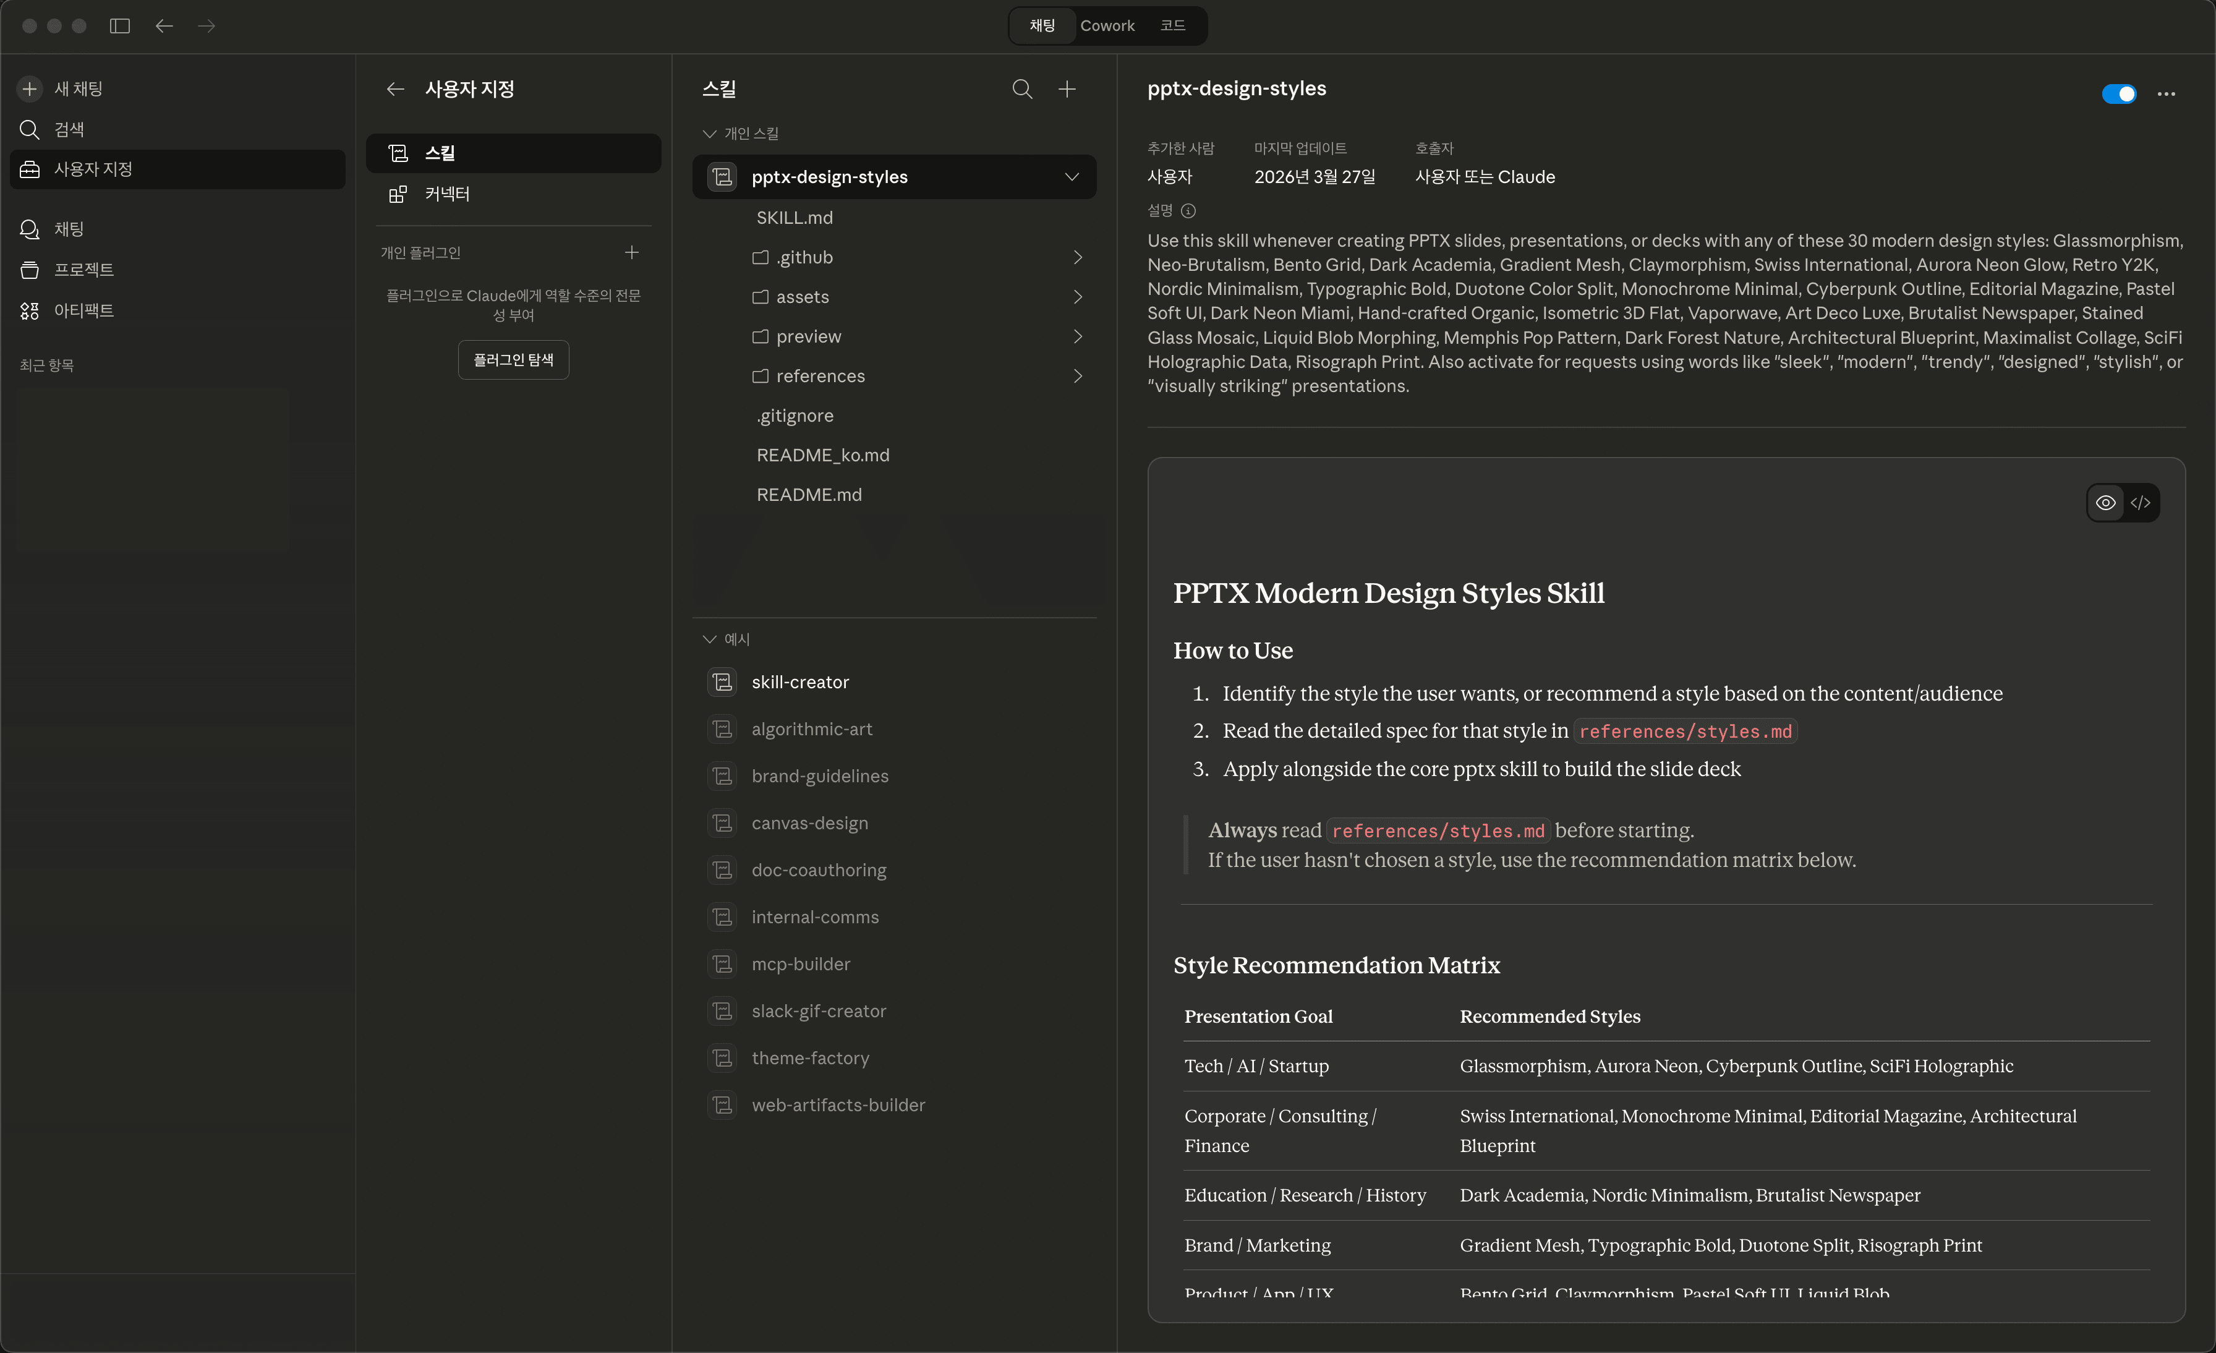This screenshot has width=2216, height=1353.
Task: Click the new chat plus icon
Action: point(30,89)
